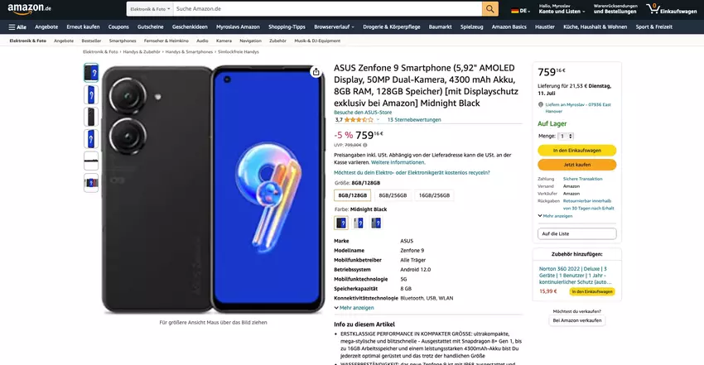The width and height of the screenshot is (704, 365).
Task: Select the 16GB/256GB size option
Action: point(434,195)
